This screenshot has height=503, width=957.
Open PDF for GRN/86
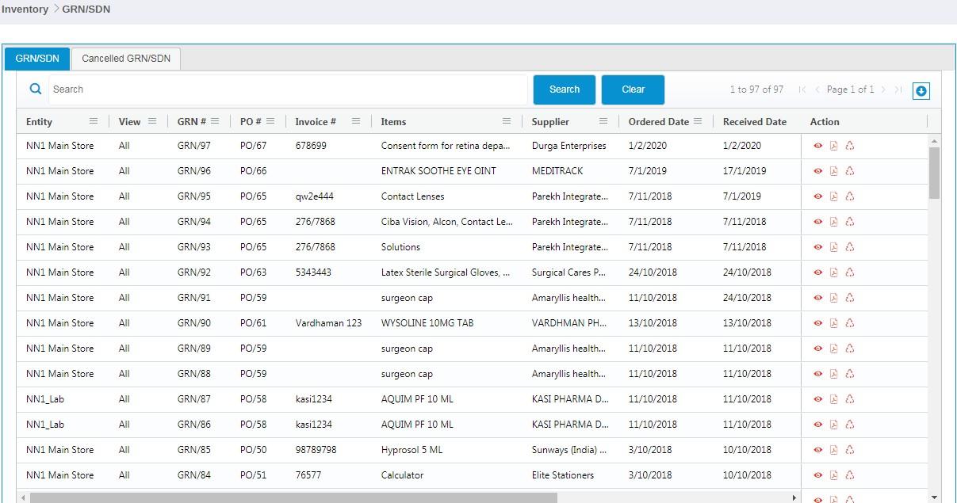tap(834, 425)
